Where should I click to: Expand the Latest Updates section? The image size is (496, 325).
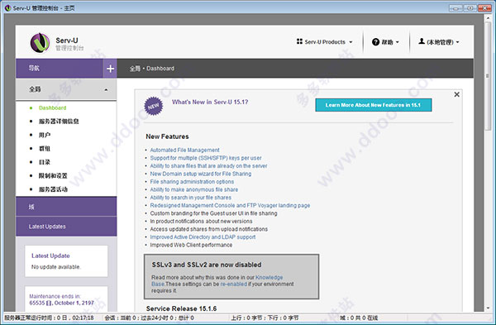click(66, 227)
